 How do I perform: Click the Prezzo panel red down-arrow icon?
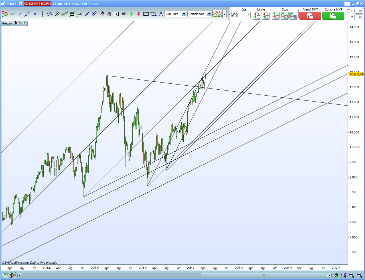[20, 23]
